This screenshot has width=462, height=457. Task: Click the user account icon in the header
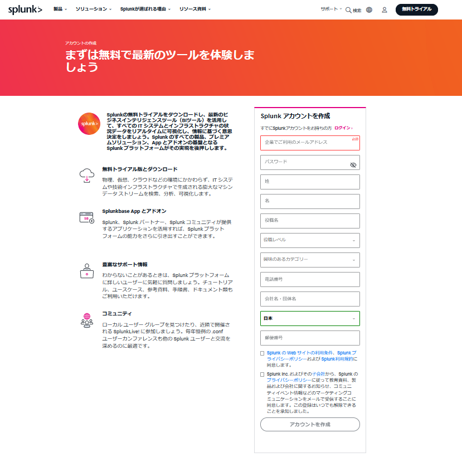(385, 9)
